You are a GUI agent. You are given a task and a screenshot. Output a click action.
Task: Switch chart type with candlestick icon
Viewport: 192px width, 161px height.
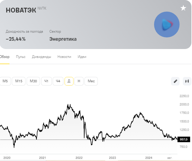187,81
